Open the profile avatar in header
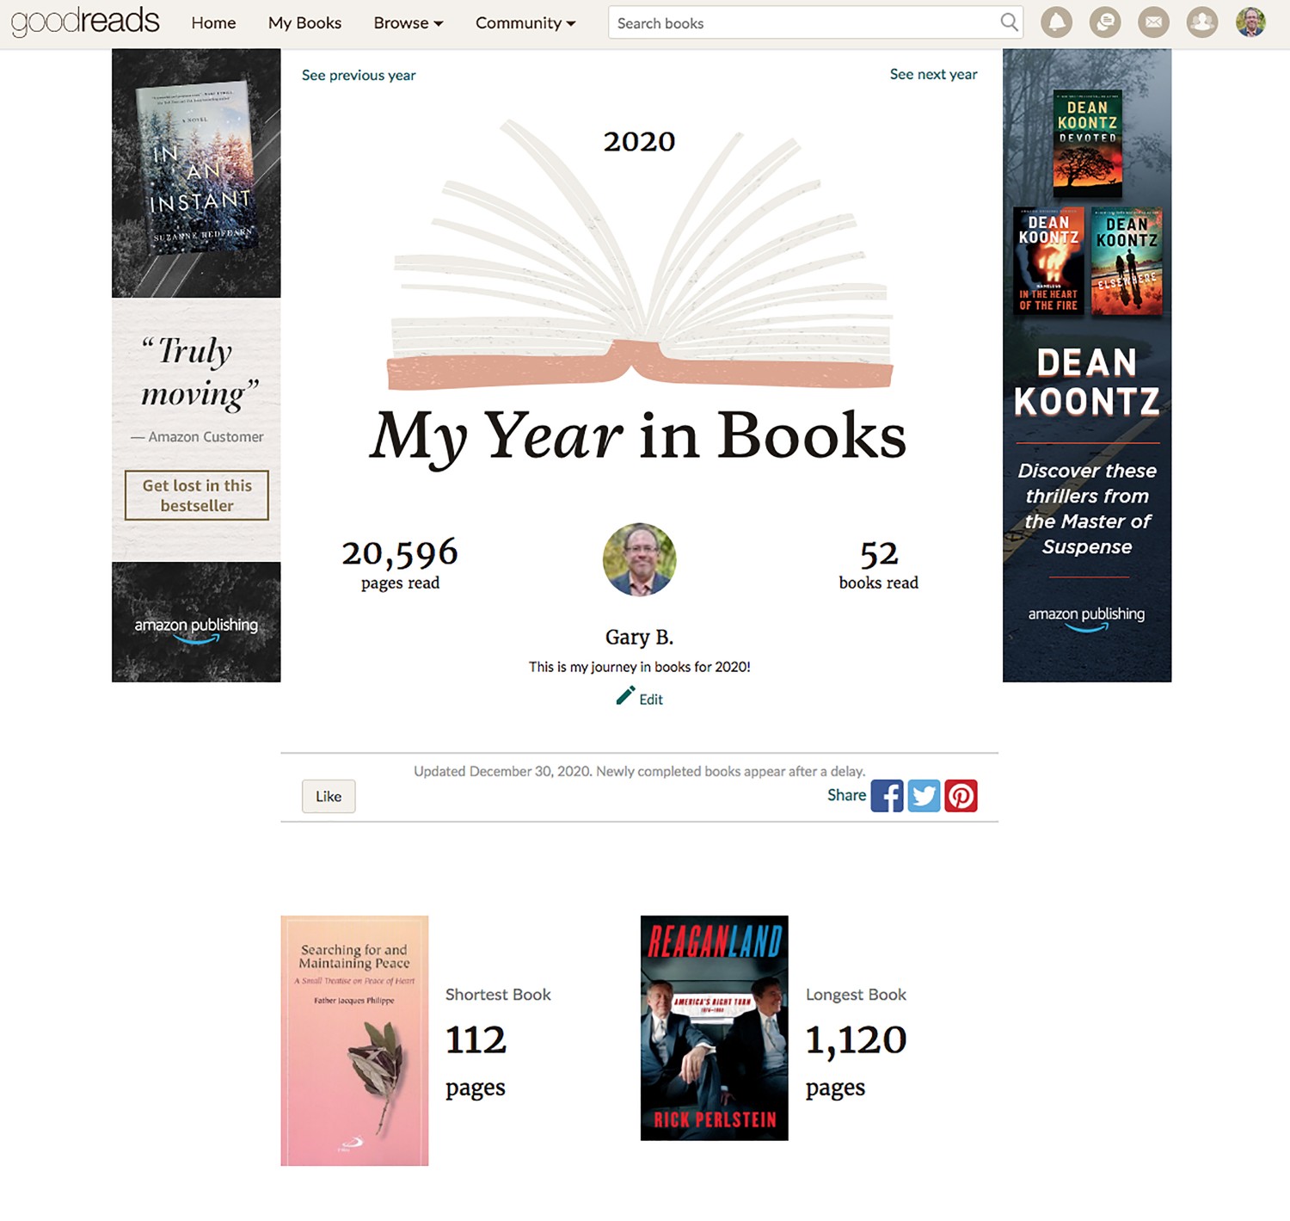 pyautogui.click(x=1250, y=22)
